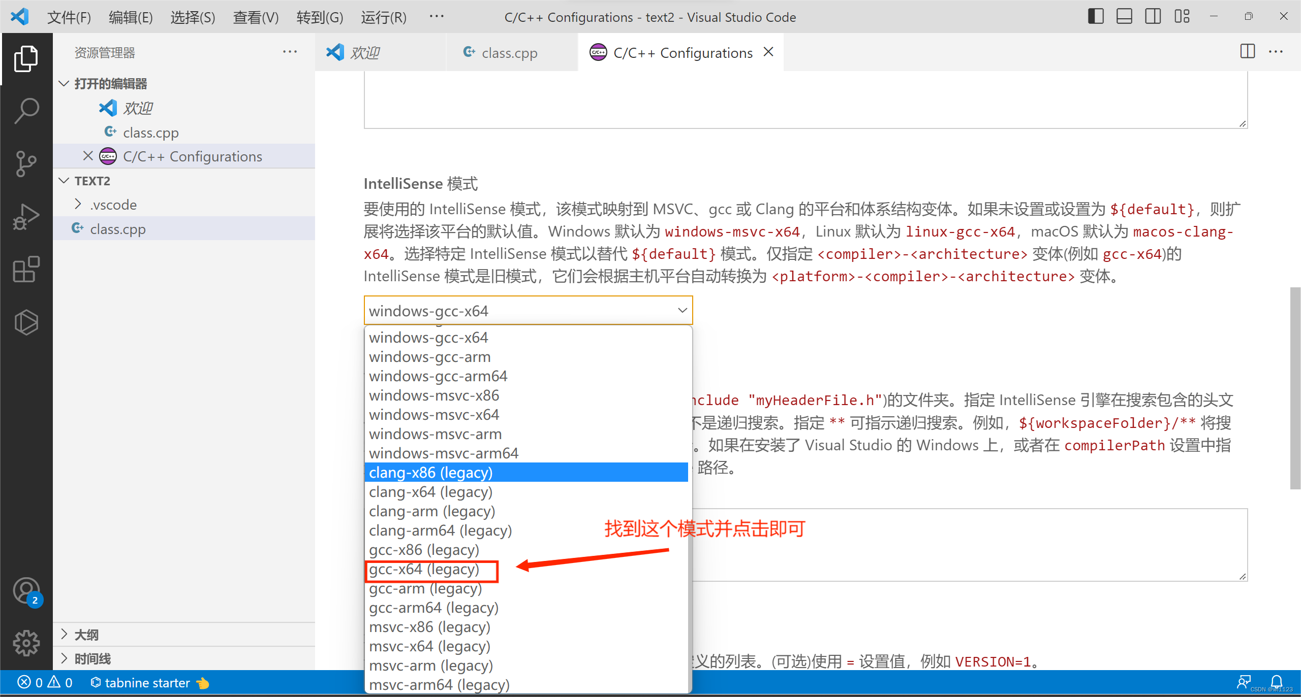This screenshot has width=1301, height=697.
Task: Click the include path text area
Action: tap(970, 545)
